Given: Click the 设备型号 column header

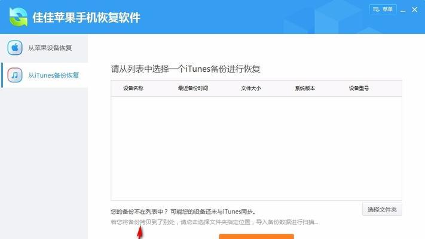Looking at the screenshot, I should coord(359,88).
